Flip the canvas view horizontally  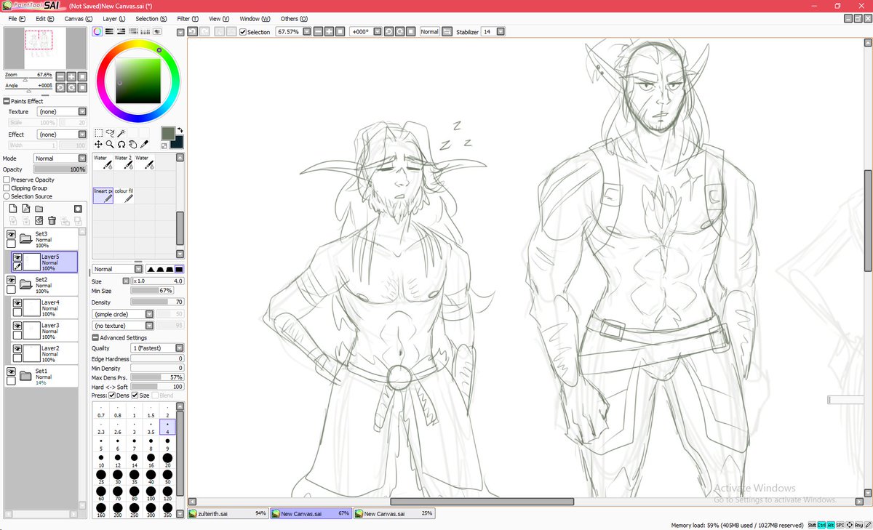(447, 32)
